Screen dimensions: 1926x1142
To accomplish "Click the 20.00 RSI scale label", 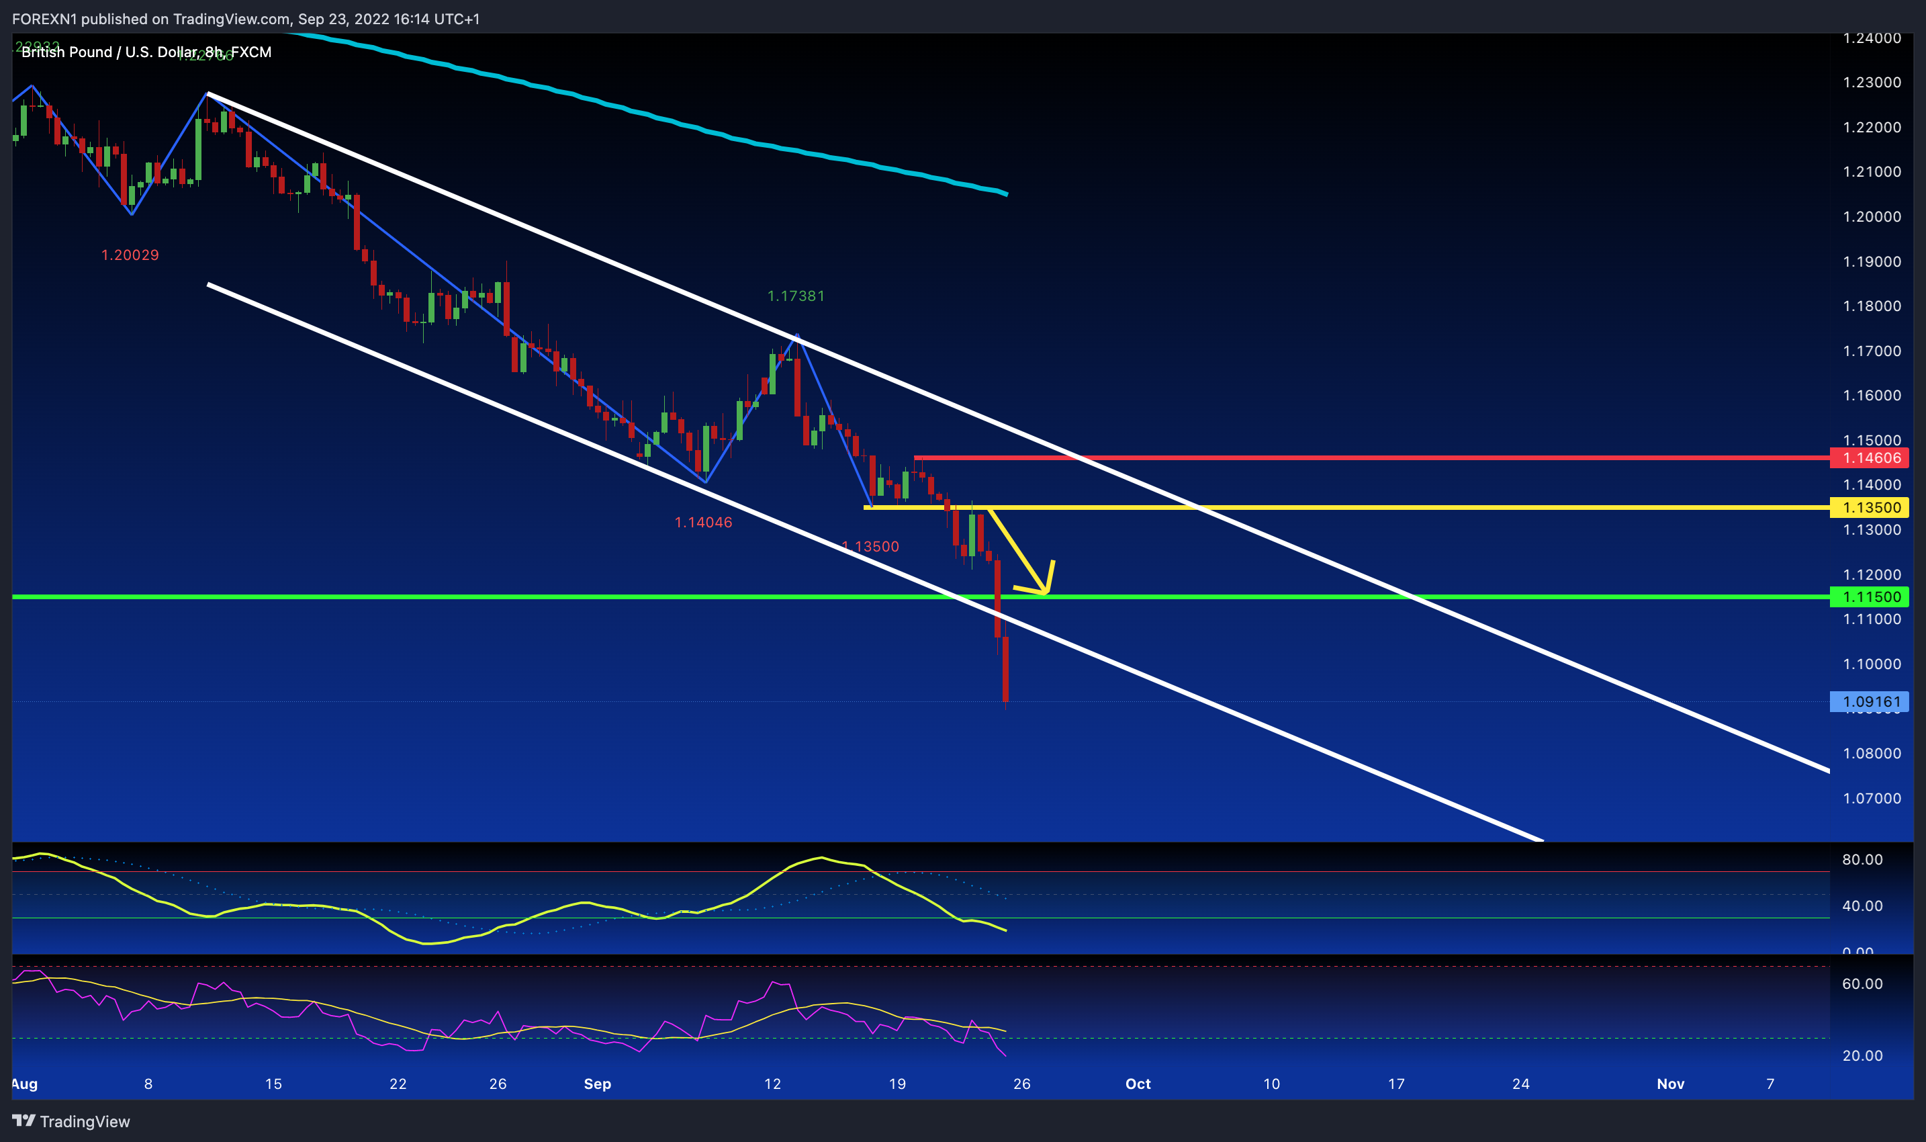I will (1862, 1055).
